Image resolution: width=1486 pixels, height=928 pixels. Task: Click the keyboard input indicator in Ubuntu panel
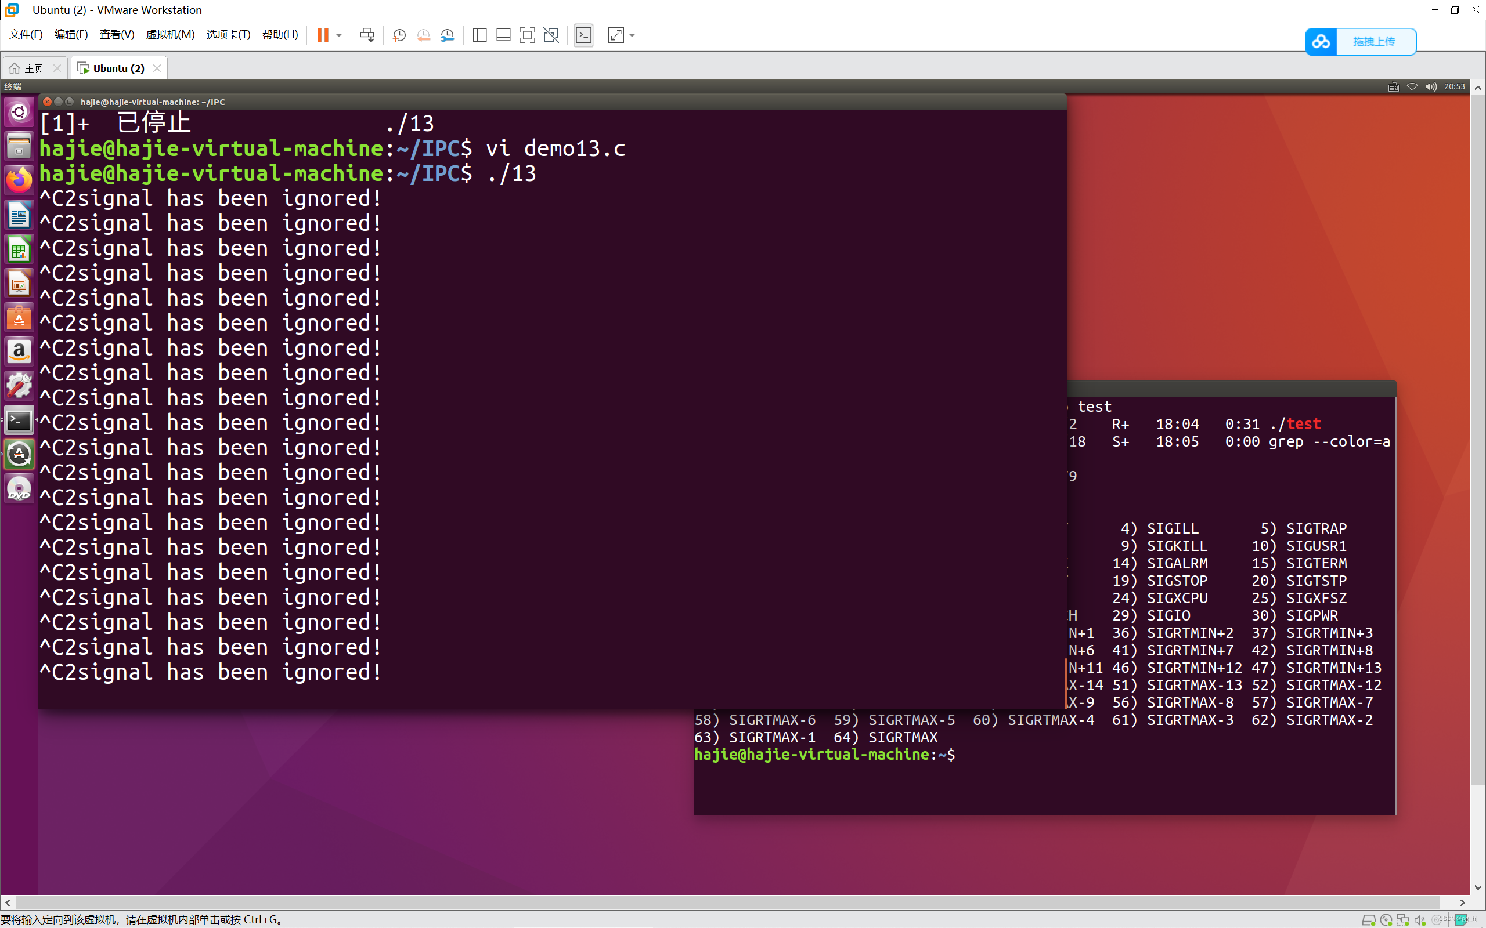pos(1393,86)
